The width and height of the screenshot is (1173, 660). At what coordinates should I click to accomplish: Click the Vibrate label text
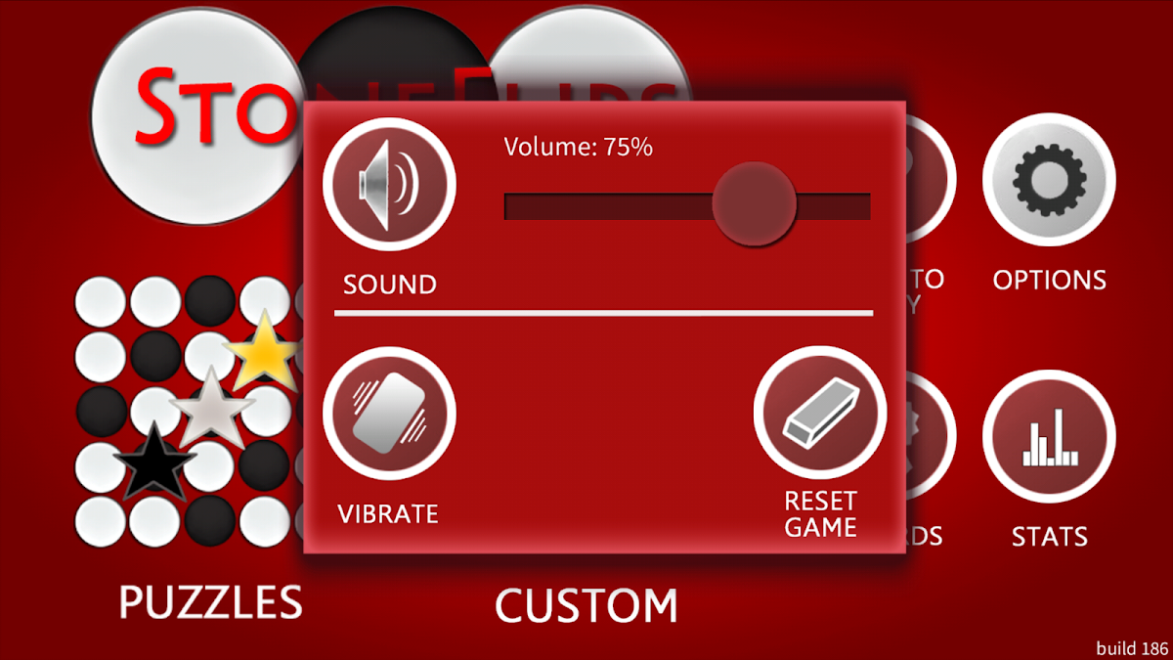tap(388, 514)
